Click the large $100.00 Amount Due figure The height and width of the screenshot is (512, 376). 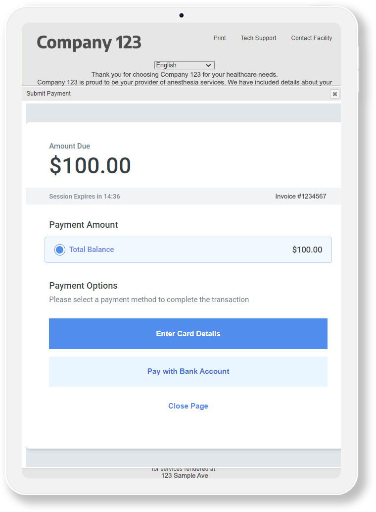point(90,165)
